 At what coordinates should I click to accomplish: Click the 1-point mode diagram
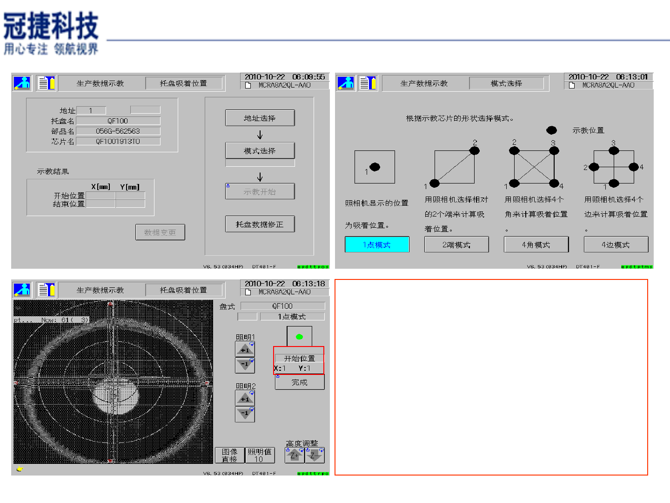point(375,167)
